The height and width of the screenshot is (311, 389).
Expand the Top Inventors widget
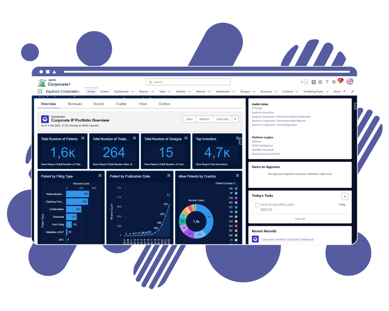click(238, 138)
